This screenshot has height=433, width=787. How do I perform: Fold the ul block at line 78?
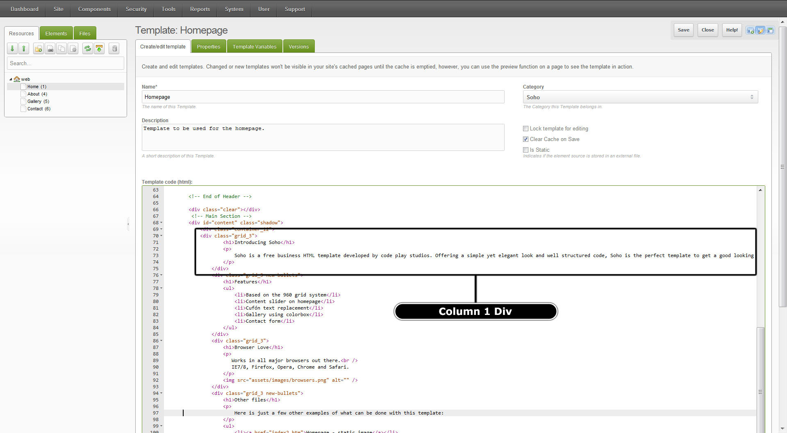click(x=161, y=288)
